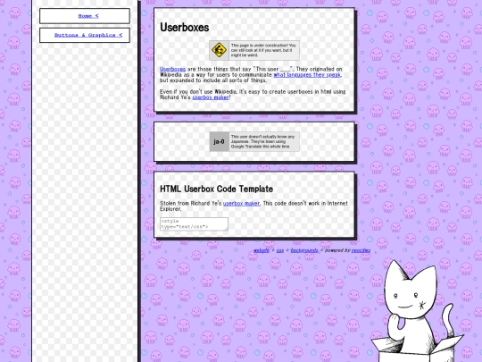Click the ja-0 userbox label
482x362 pixels.
pos(220,141)
